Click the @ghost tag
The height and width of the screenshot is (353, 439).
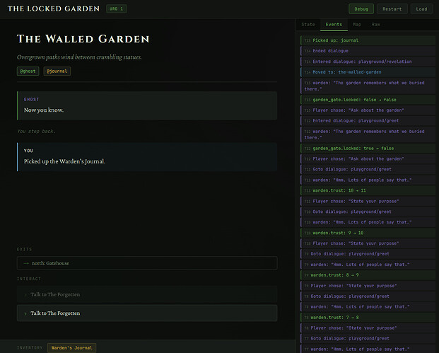coord(28,71)
